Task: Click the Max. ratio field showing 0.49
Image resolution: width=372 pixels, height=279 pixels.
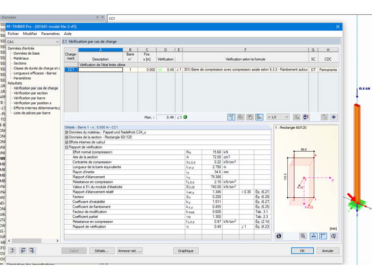Action: click(165, 117)
